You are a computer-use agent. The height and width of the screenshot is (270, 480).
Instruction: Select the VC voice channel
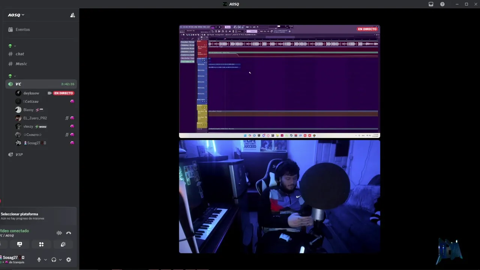coord(40,84)
